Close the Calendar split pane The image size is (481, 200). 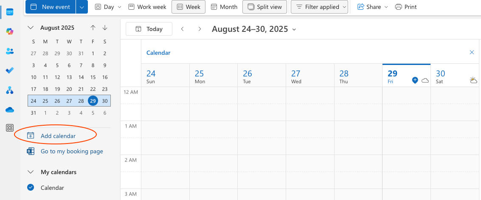point(472,53)
